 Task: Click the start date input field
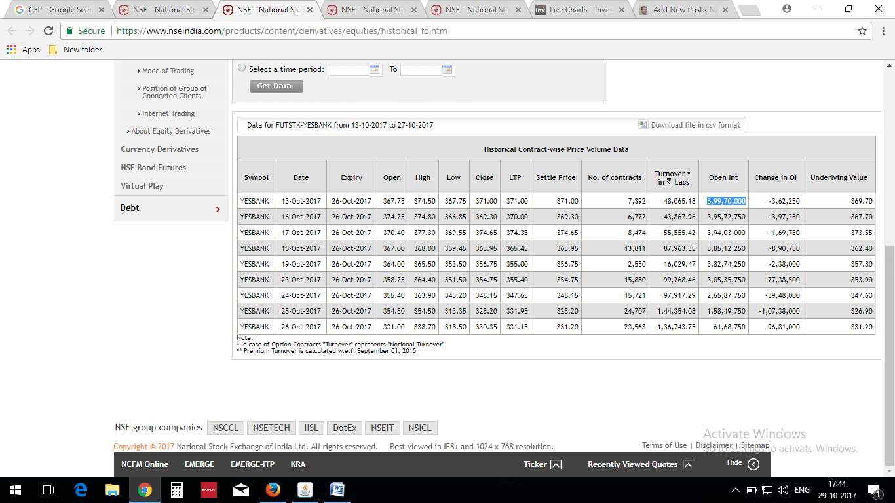[x=348, y=69]
